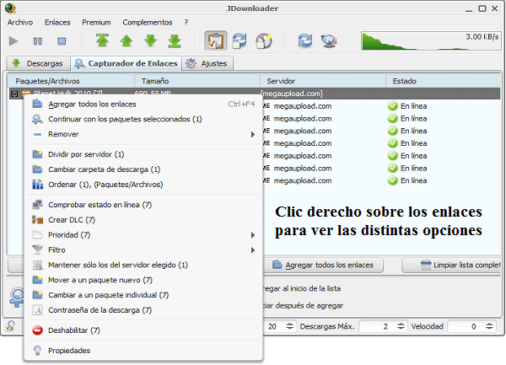
Task: Open the ? help menu
Action: click(186, 22)
